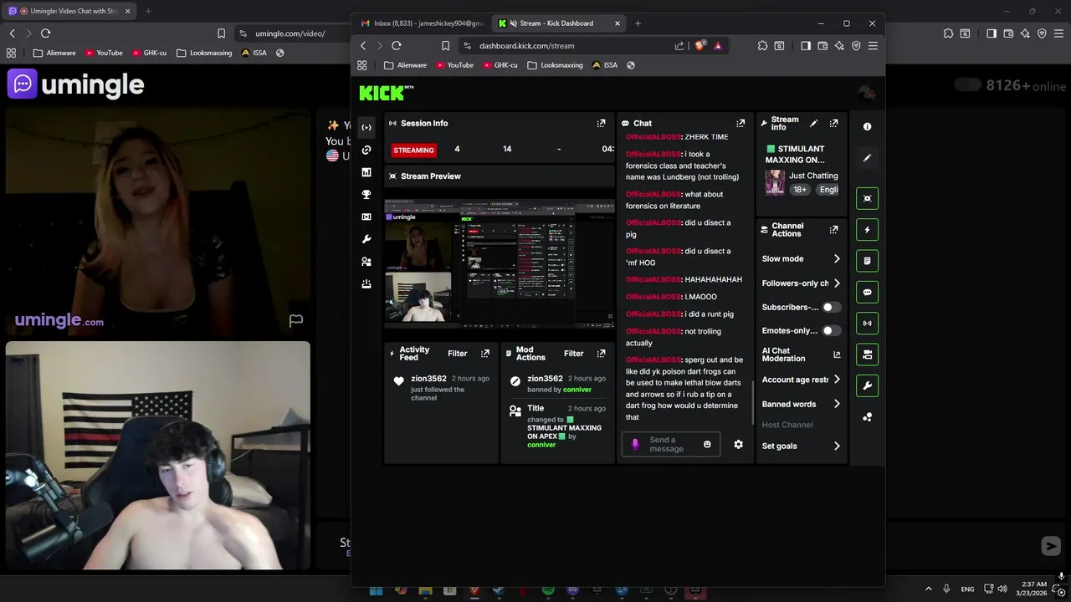Pop out the Stream Info panel

[x=833, y=123]
